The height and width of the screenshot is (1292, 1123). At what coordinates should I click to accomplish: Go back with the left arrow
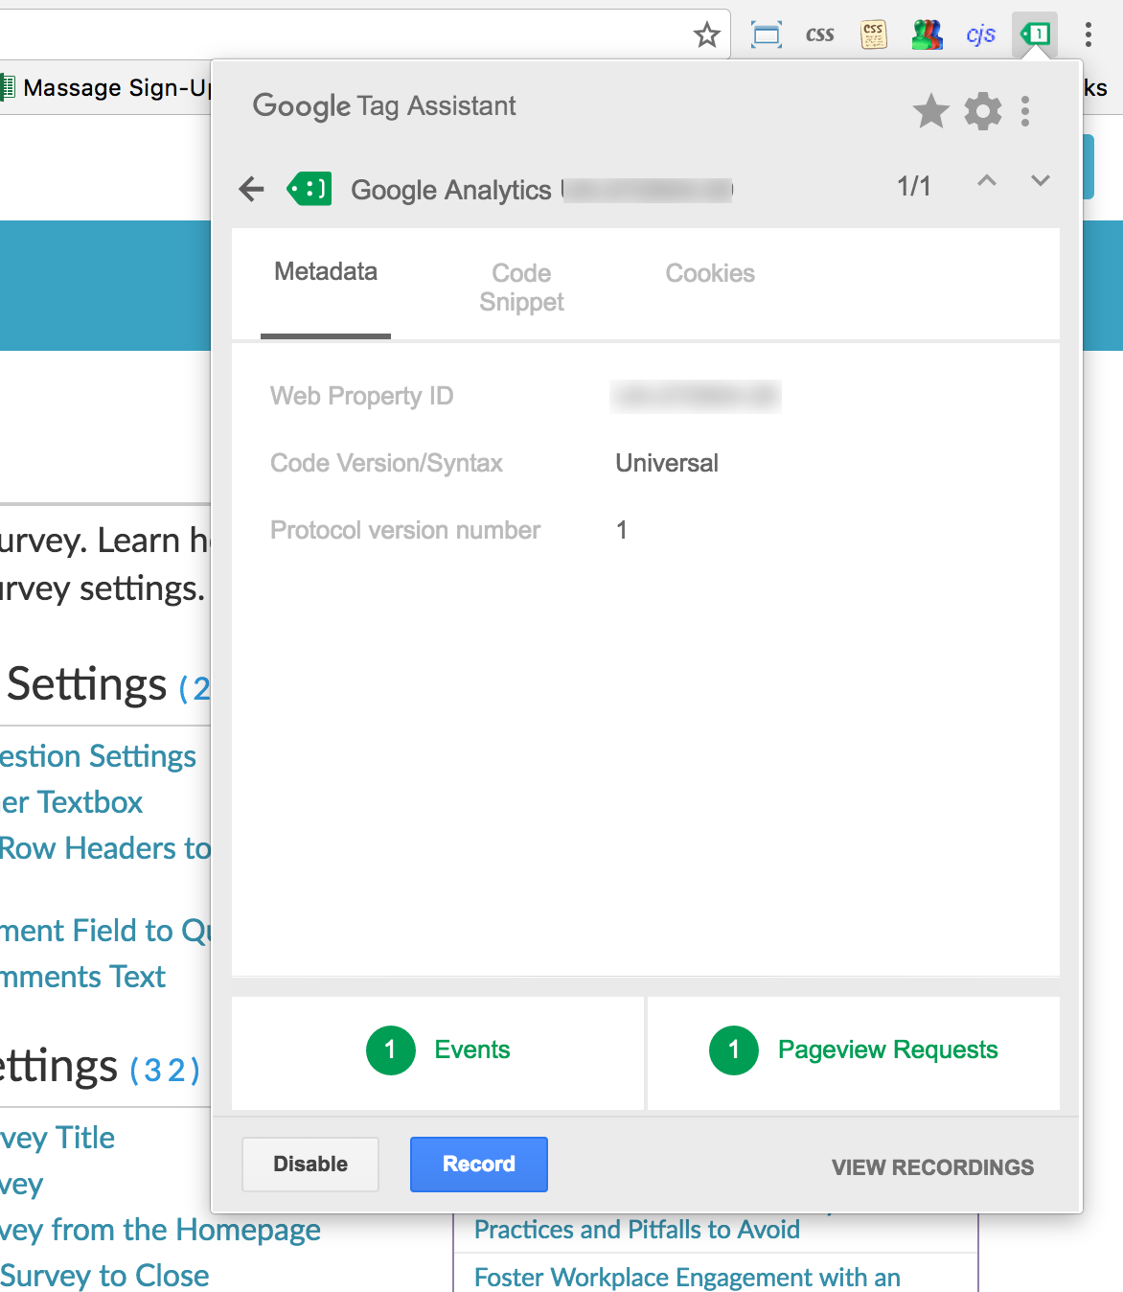tap(252, 189)
